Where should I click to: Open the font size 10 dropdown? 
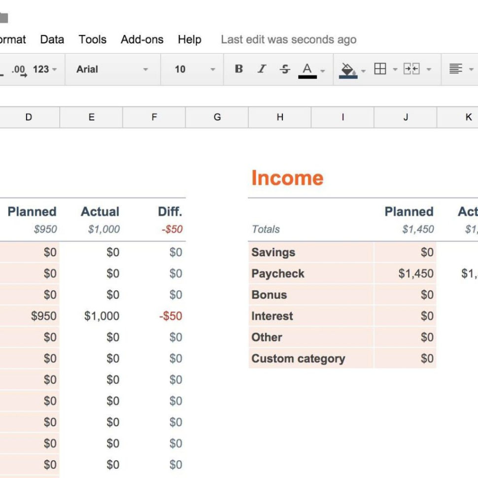coord(192,69)
